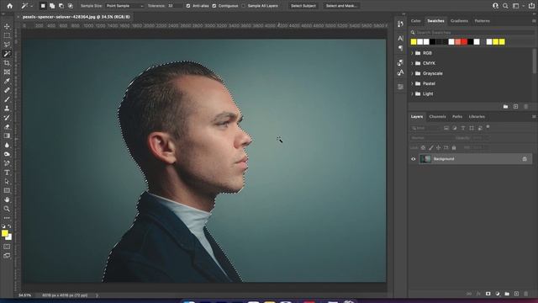Open the Edit Toolbar three-dots menu
The width and height of the screenshot is (538, 303).
tap(7, 218)
